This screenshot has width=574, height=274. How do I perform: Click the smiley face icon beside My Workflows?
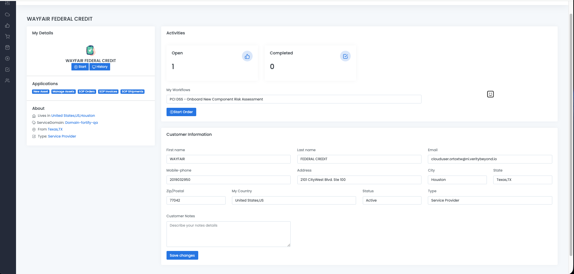coord(490,94)
